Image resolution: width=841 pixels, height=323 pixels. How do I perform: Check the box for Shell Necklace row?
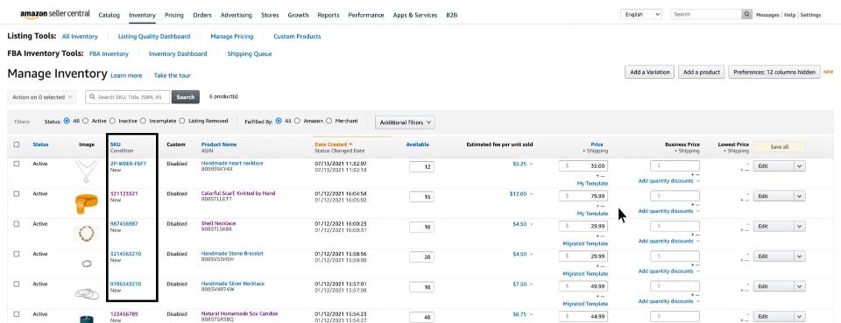pyautogui.click(x=16, y=224)
